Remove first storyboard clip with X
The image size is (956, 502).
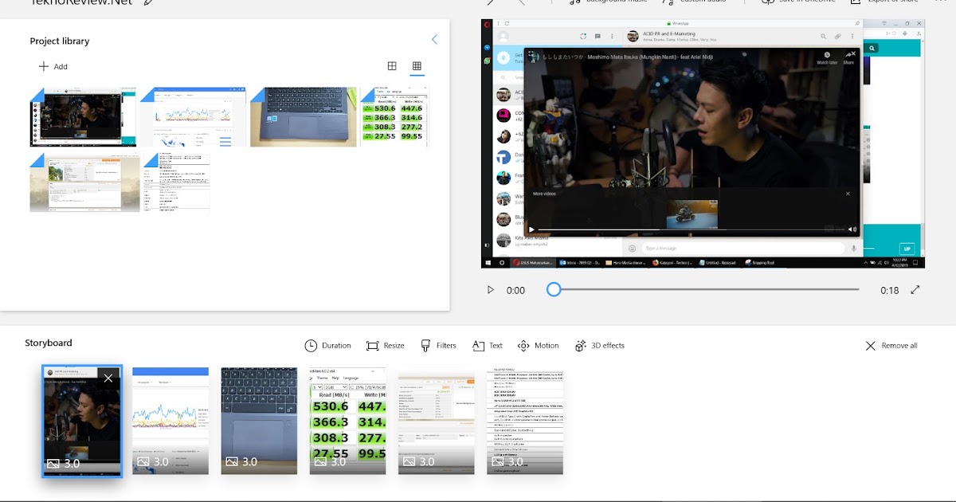click(x=108, y=378)
